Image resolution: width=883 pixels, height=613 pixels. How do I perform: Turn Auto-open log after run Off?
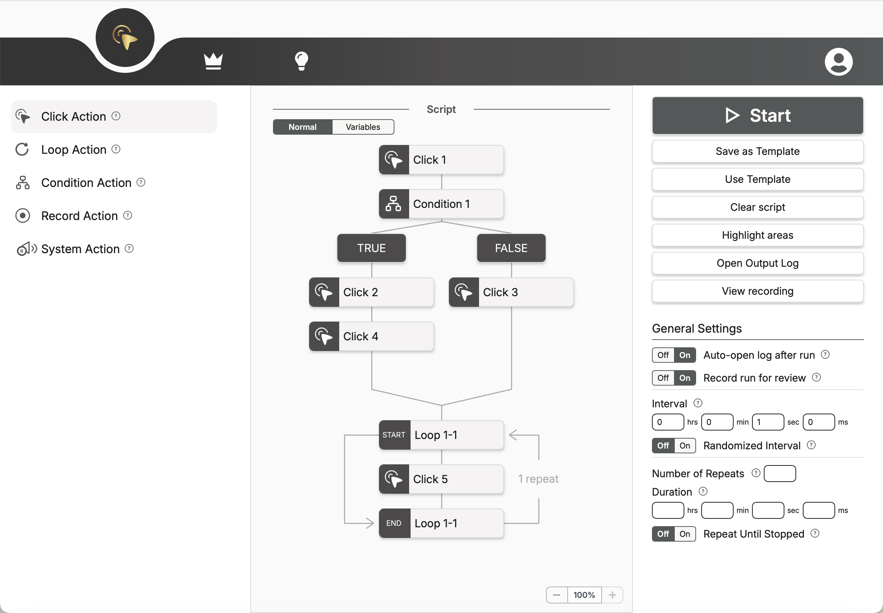663,355
